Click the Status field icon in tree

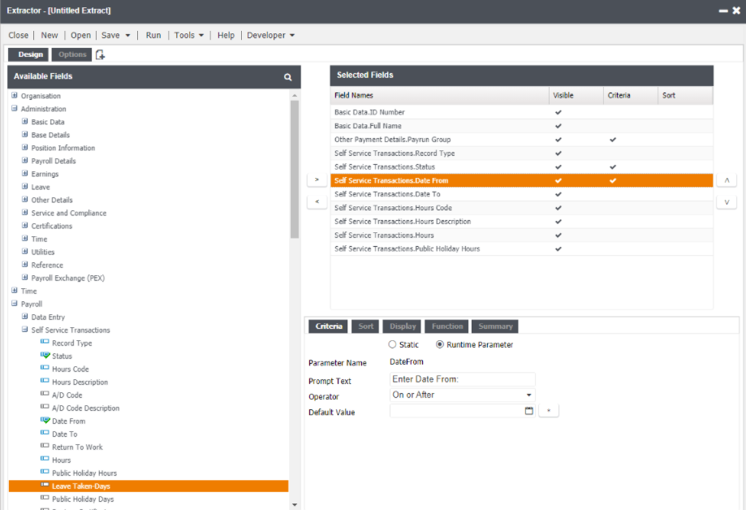(x=45, y=356)
